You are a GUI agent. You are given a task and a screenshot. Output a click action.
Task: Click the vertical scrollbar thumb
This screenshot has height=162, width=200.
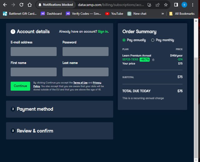[196, 108]
